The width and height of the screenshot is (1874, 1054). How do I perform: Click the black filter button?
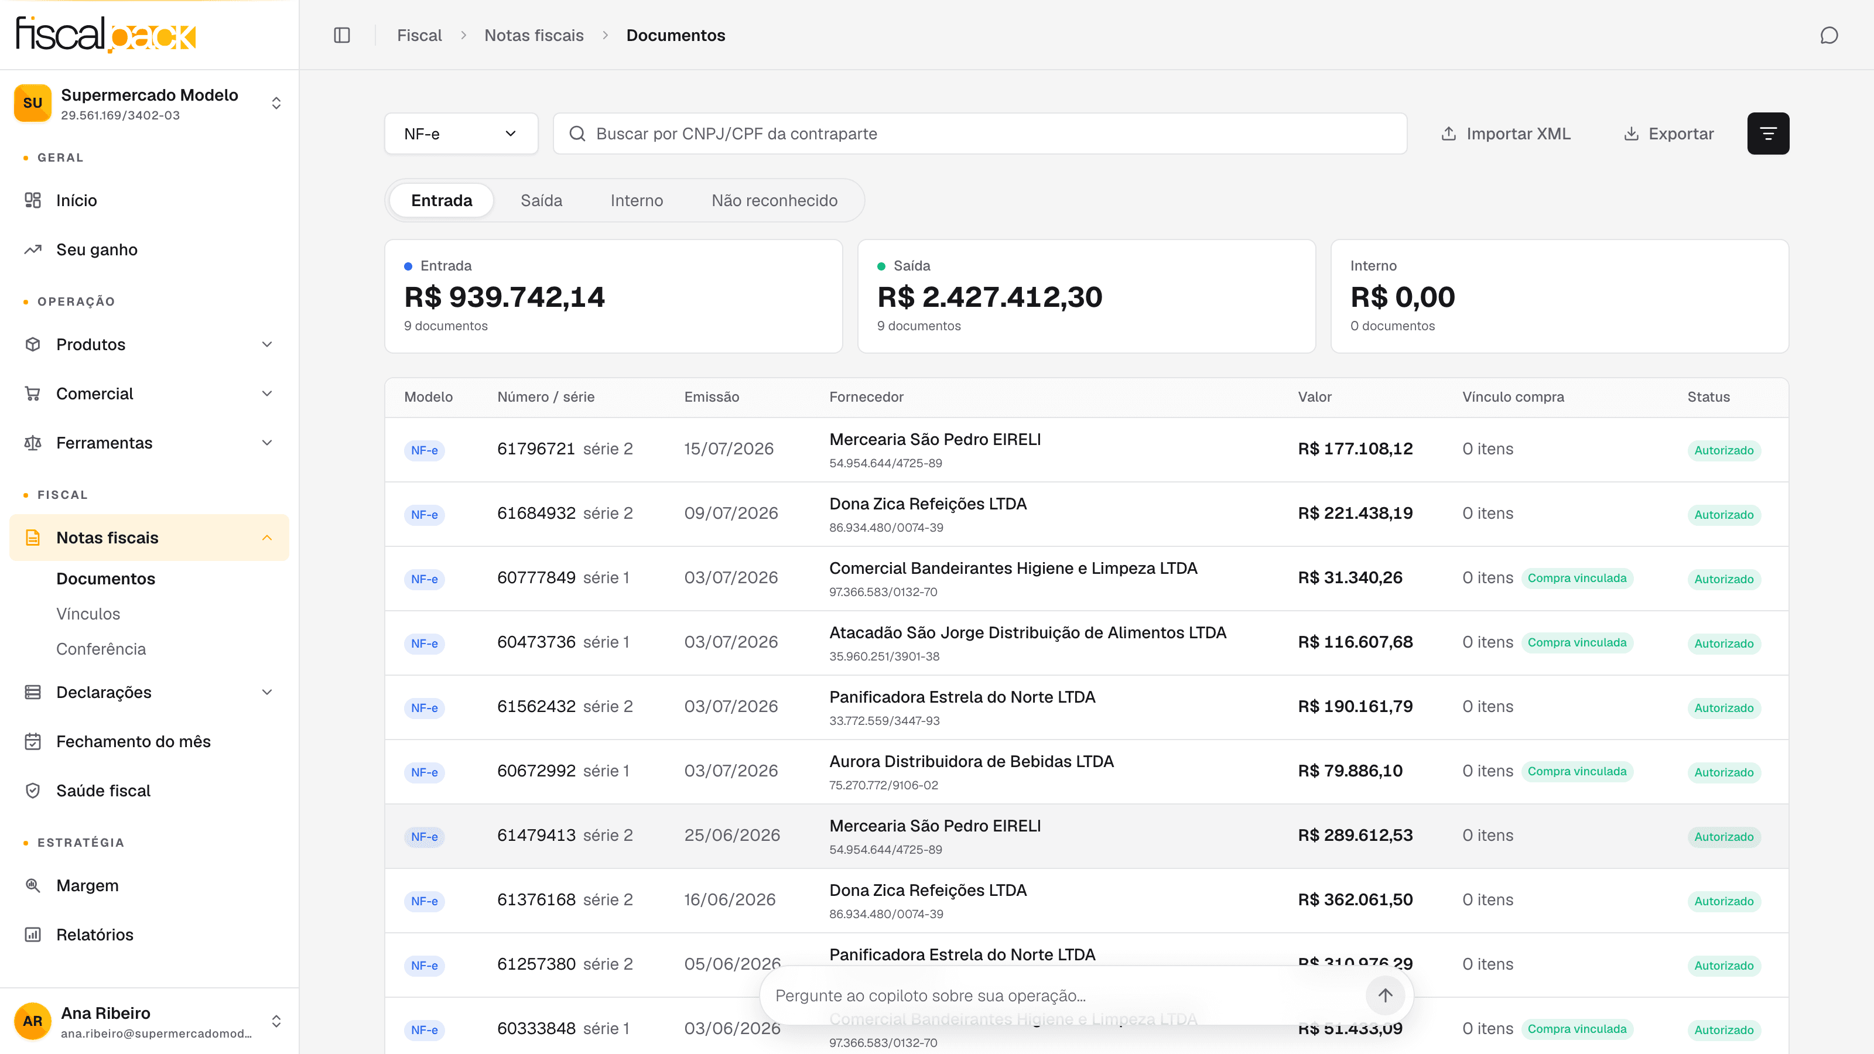[1768, 133]
